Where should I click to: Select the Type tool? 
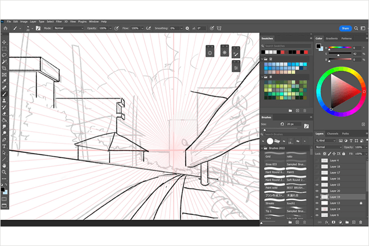pos(4,146)
